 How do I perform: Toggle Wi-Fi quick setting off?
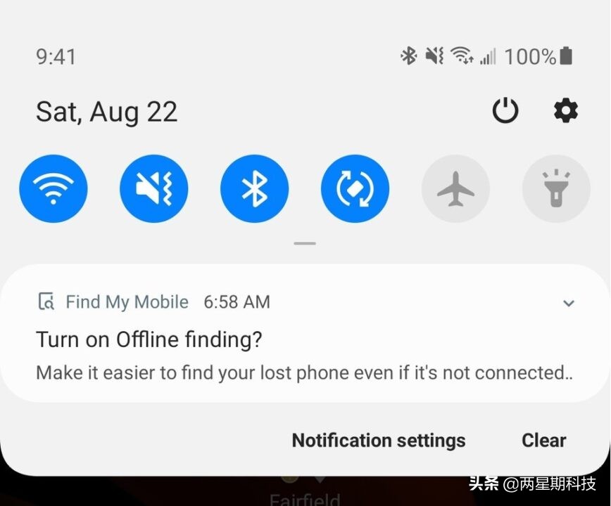coord(53,188)
